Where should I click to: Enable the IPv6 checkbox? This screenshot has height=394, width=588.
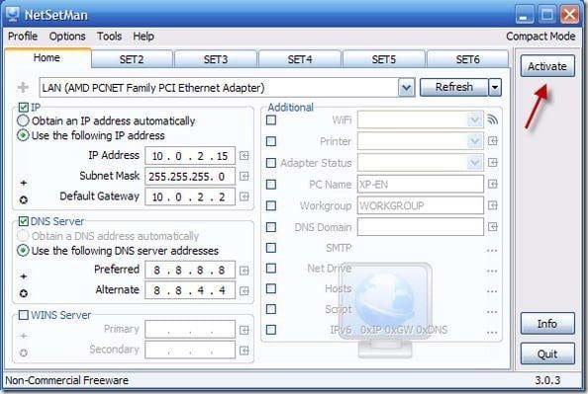coord(271,330)
